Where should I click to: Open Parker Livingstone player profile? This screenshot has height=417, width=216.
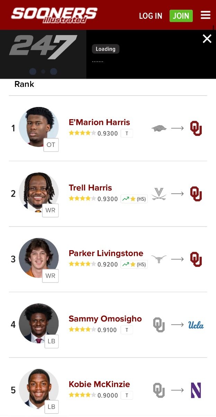[x=106, y=253]
